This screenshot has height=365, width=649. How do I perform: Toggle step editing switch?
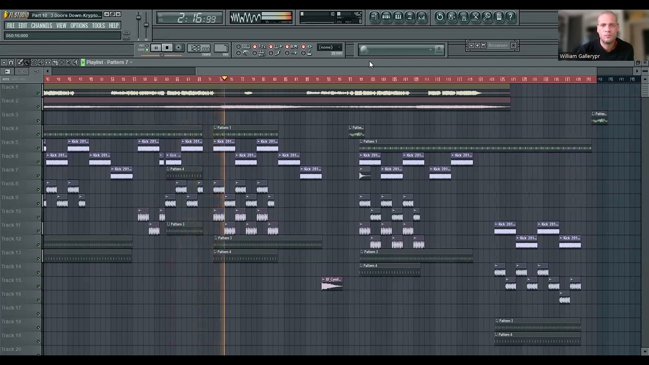click(x=271, y=53)
